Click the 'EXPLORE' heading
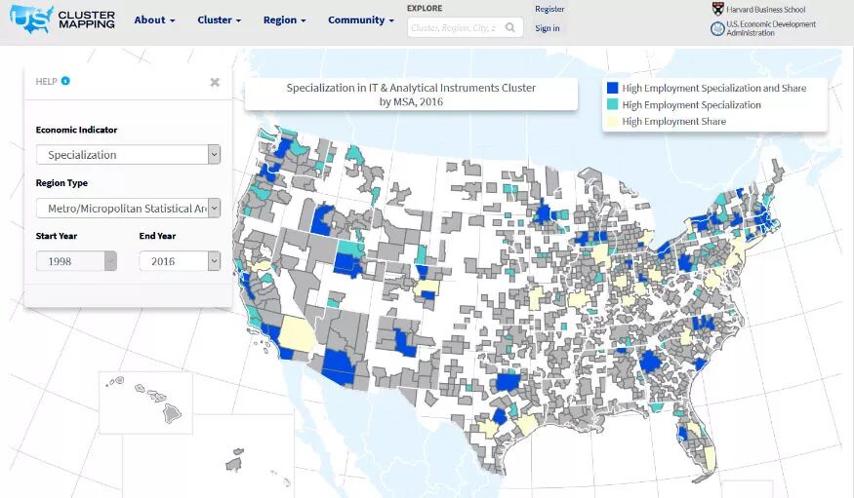This screenshot has width=854, height=498. pyautogui.click(x=425, y=8)
